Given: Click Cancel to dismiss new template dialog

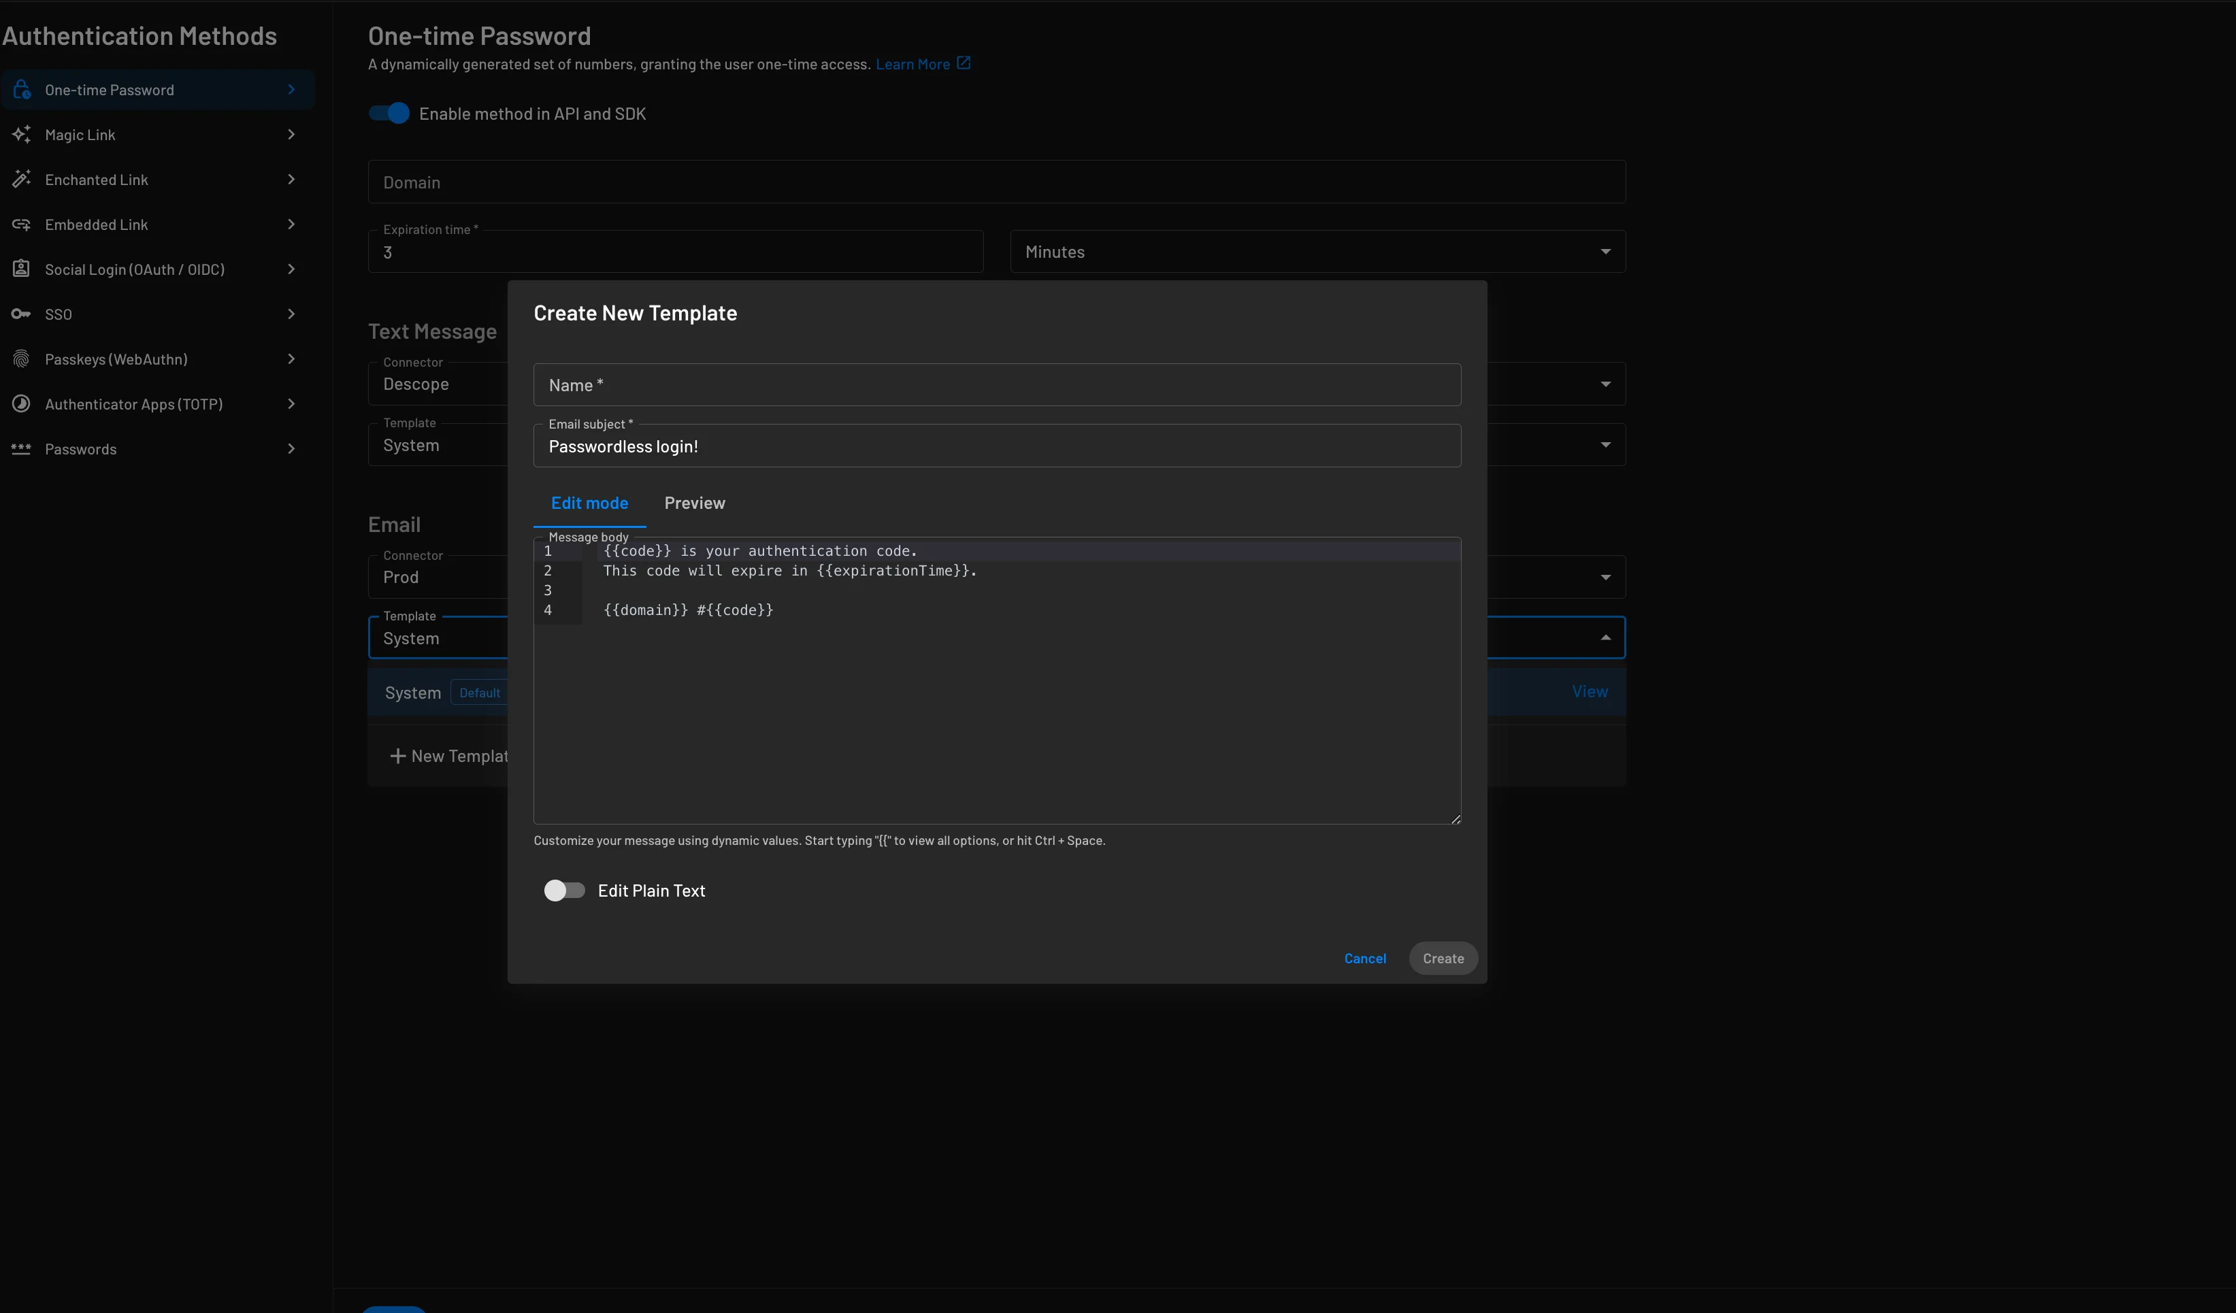Looking at the screenshot, I should tap(1364, 957).
